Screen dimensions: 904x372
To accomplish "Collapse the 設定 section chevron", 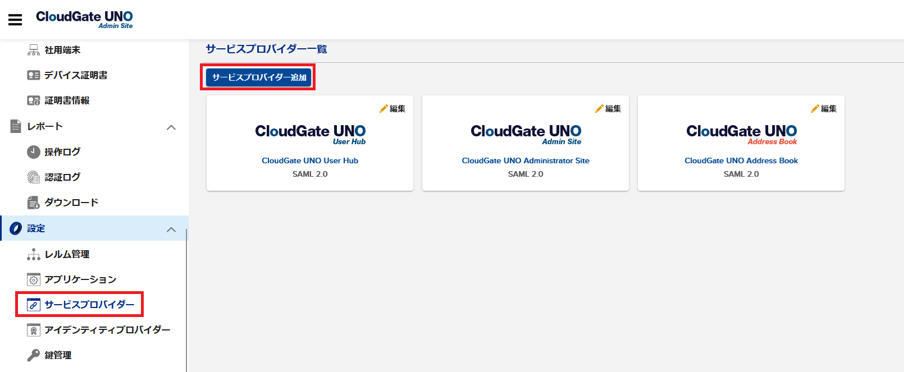I will (171, 229).
